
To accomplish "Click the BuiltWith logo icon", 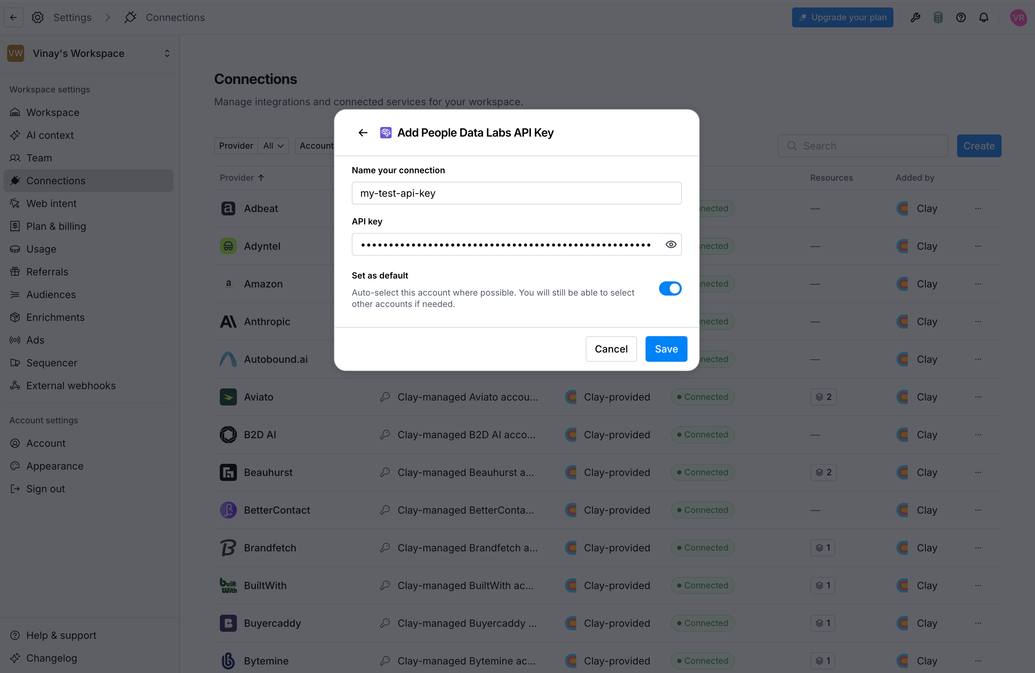I will (228, 585).
